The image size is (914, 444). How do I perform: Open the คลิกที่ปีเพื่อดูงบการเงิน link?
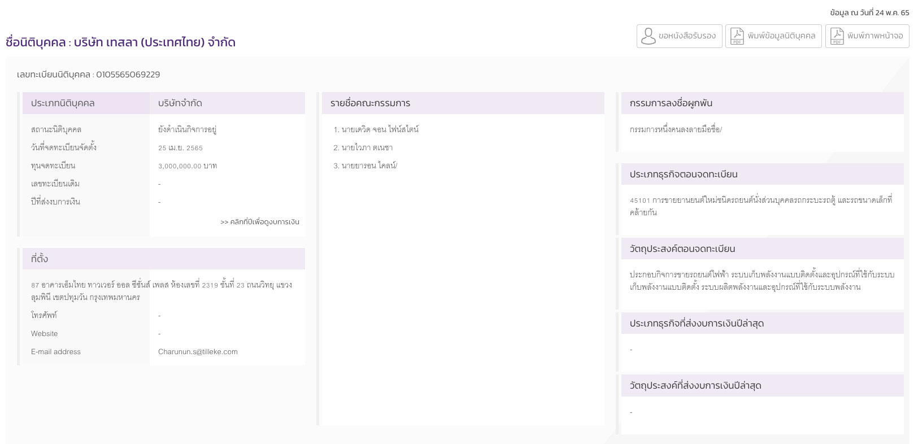260,222
